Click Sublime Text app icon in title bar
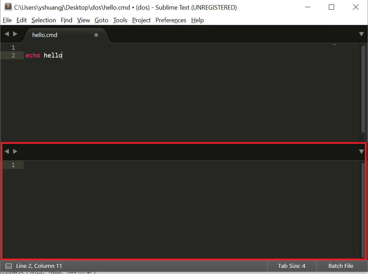The height and width of the screenshot is (274, 368). coord(8,7)
